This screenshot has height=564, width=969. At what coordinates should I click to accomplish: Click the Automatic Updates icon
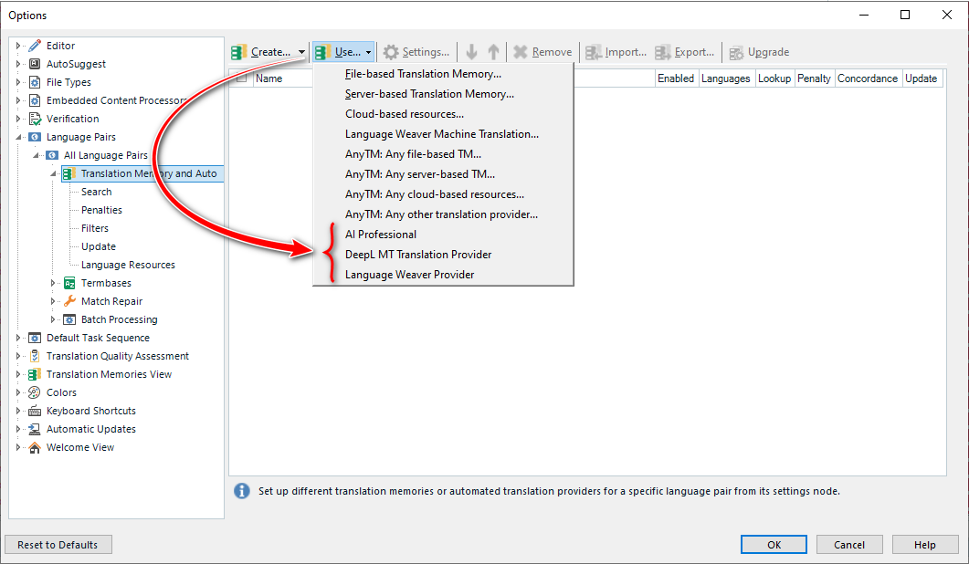pos(36,429)
